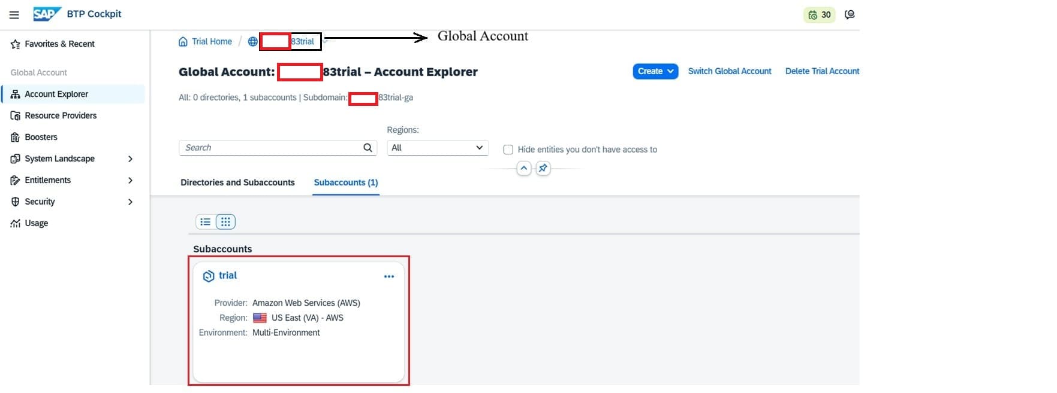Open Boosters in the sidebar
The width and height of the screenshot is (1057, 393).
pyautogui.click(x=41, y=137)
